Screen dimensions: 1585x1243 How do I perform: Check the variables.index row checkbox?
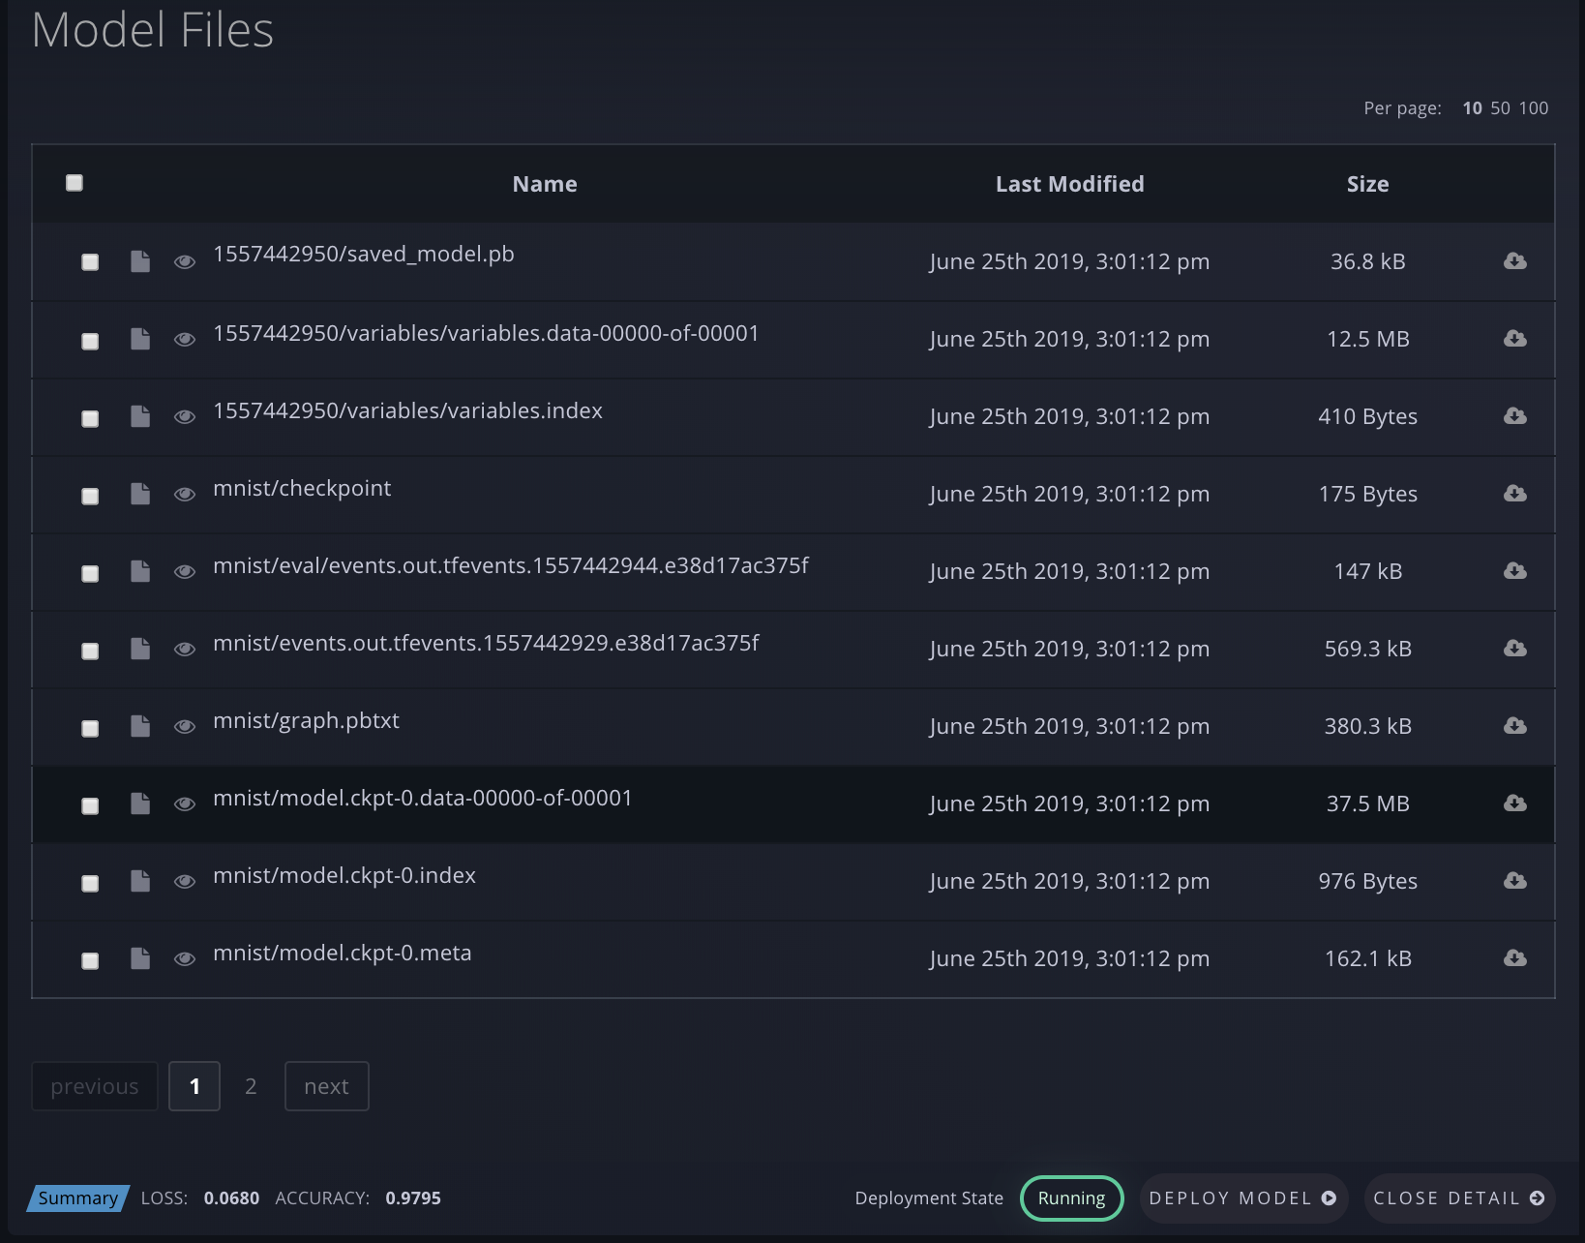click(x=90, y=418)
